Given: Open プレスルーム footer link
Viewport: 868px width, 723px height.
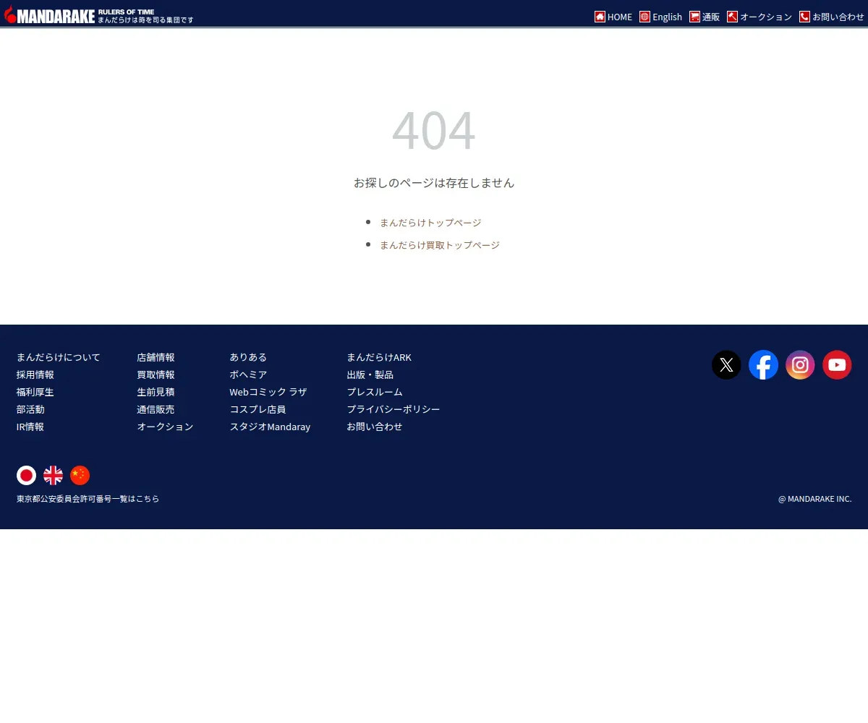Looking at the screenshot, I should point(375,392).
